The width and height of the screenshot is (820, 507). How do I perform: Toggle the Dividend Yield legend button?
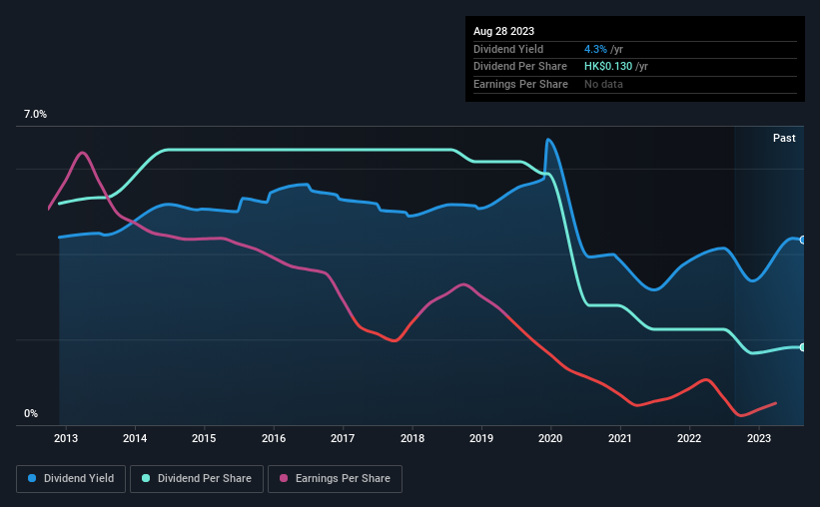[71, 479]
